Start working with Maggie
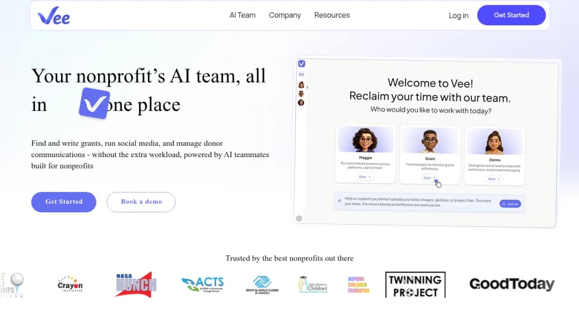Image resolution: width=579 pixels, height=326 pixels. pos(365,177)
